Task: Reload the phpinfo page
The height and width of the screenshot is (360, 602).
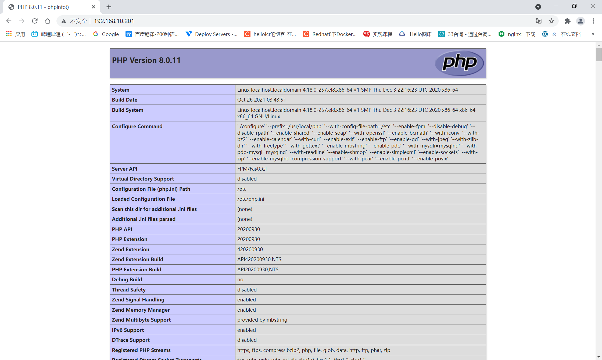Action: click(35, 21)
